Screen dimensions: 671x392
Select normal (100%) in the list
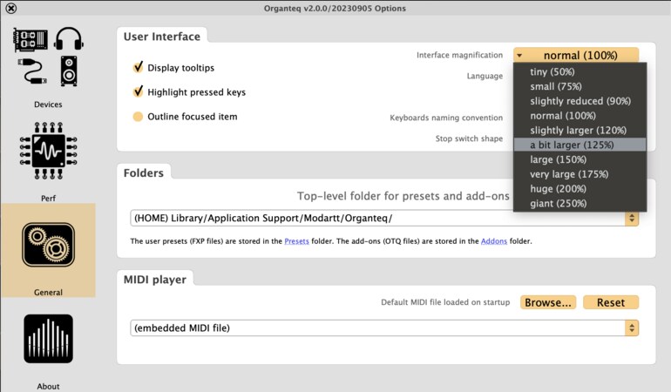579,116
